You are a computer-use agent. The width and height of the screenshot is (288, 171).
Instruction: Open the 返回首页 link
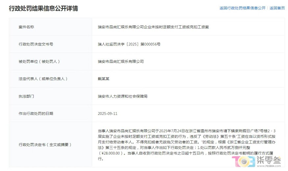(x=277, y=8)
